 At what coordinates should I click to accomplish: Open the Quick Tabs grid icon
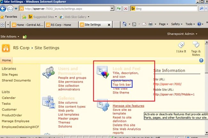(3, 25)
